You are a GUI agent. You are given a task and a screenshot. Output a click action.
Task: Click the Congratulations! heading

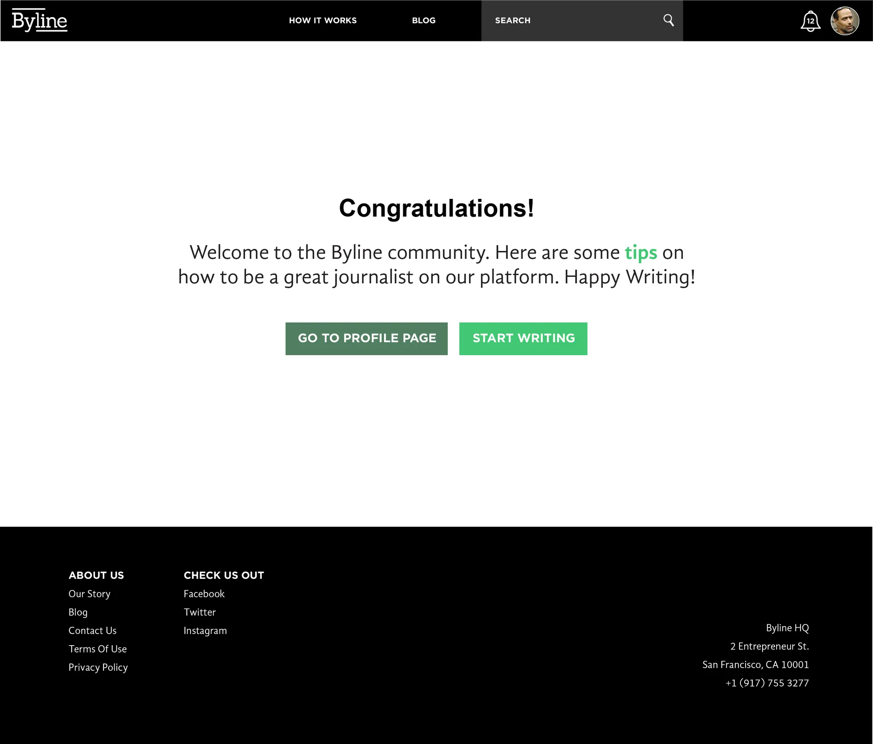[x=436, y=208]
